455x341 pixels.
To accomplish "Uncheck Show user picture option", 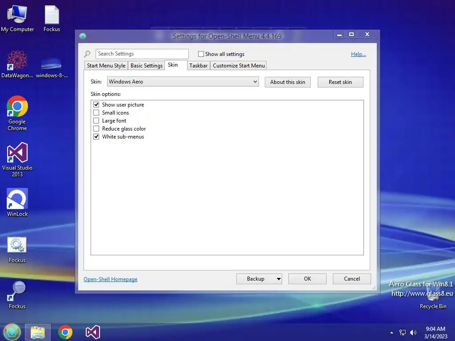I will [x=96, y=104].
